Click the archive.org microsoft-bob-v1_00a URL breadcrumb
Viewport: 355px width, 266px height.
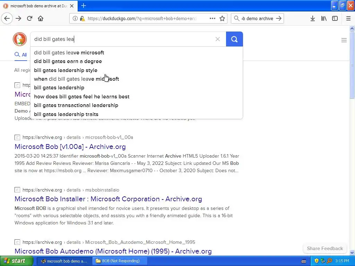pyautogui.click(x=78, y=137)
